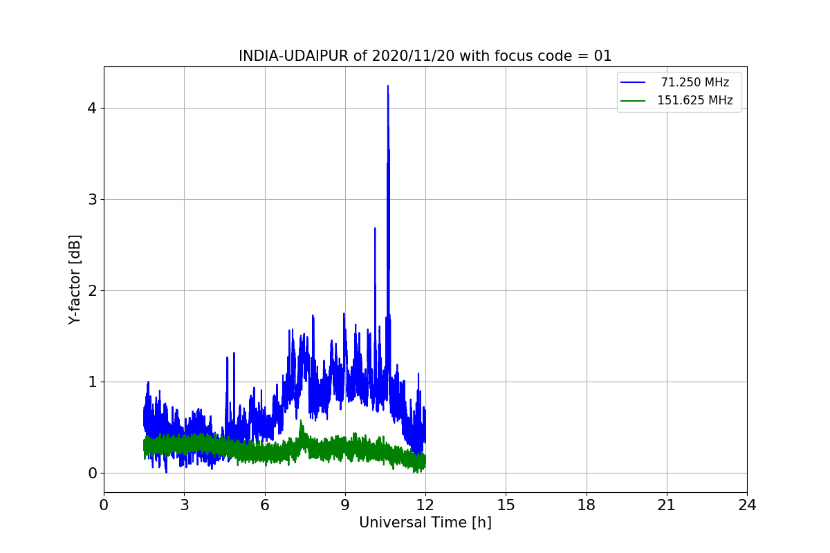Image resolution: width=830 pixels, height=553 pixels.
Task: Click x-axis tick label 3
Action: tap(184, 505)
